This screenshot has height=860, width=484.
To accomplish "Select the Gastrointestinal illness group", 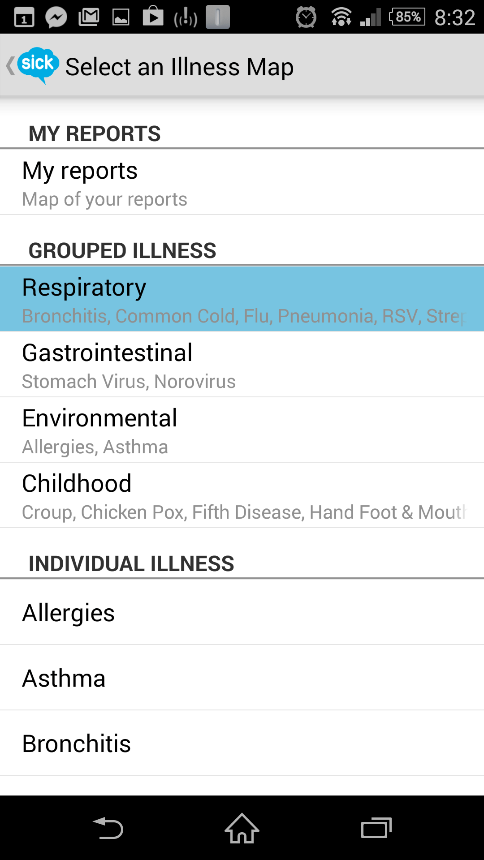I will click(x=242, y=365).
